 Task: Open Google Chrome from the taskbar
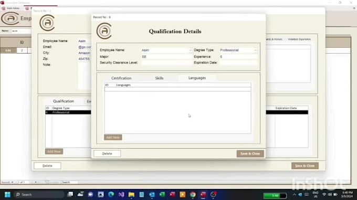pyautogui.click(x=193, y=195)
